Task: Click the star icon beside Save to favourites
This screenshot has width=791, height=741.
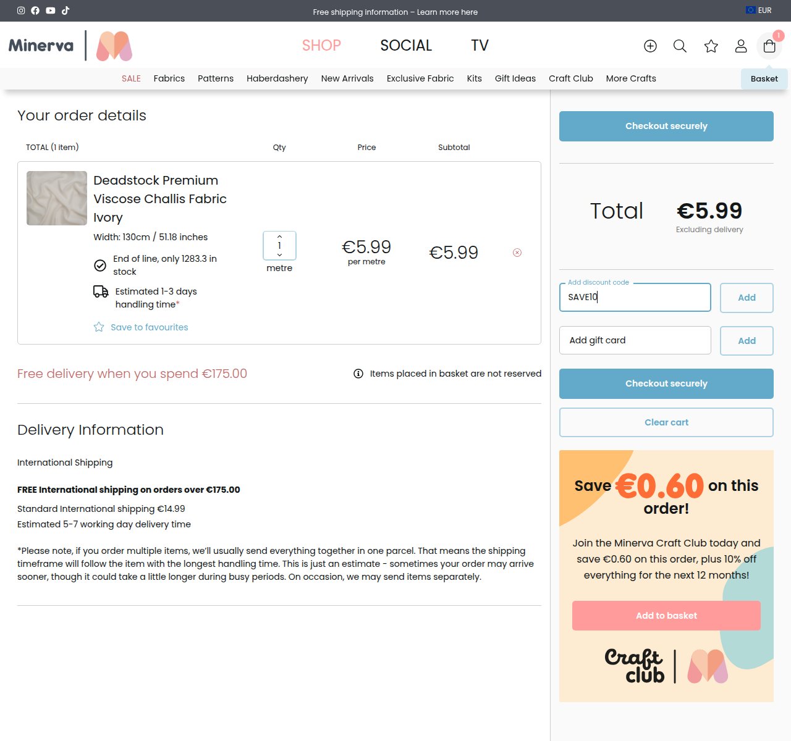Action: (99, 327)
